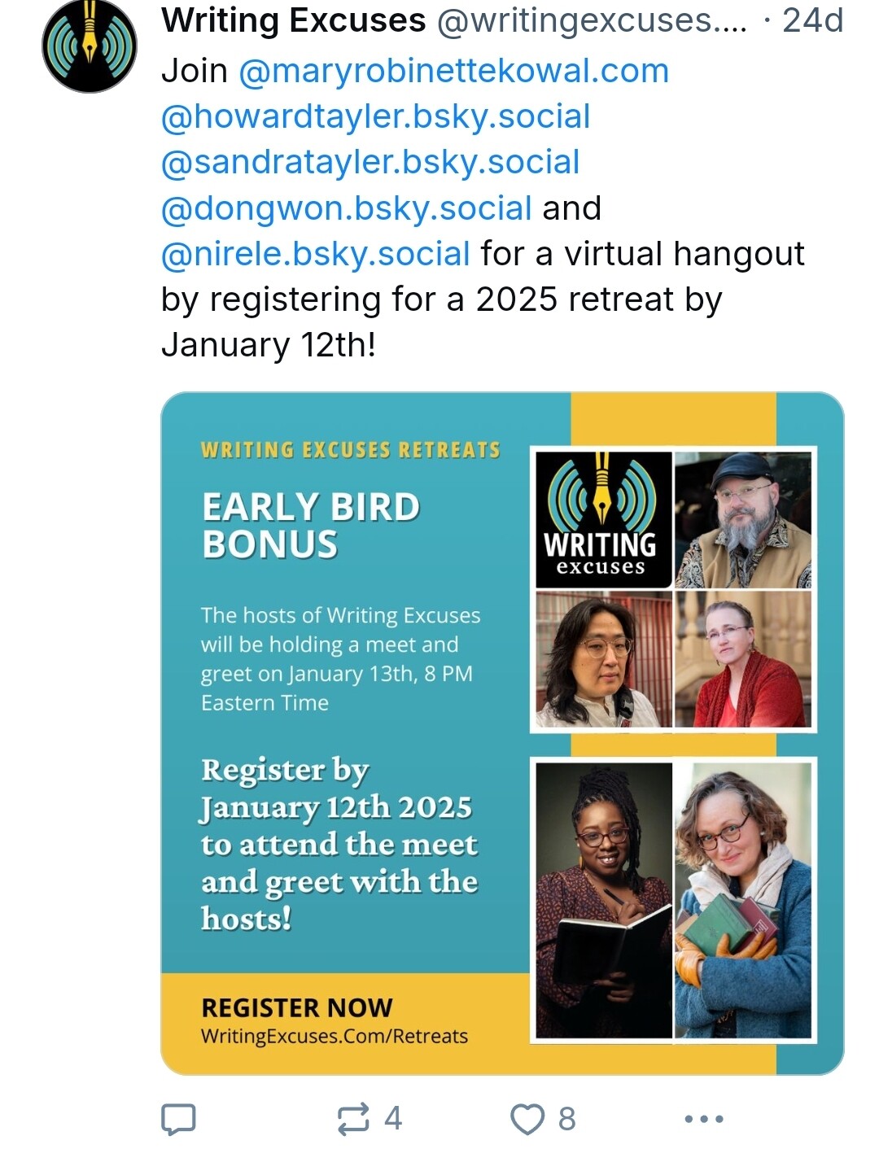879x1171 pixels.
Task: Visit the @sandratayler.bsky.social profile
Action: pos(370,162)
